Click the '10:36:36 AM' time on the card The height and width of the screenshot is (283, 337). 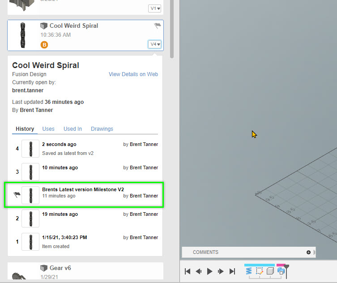55,35
